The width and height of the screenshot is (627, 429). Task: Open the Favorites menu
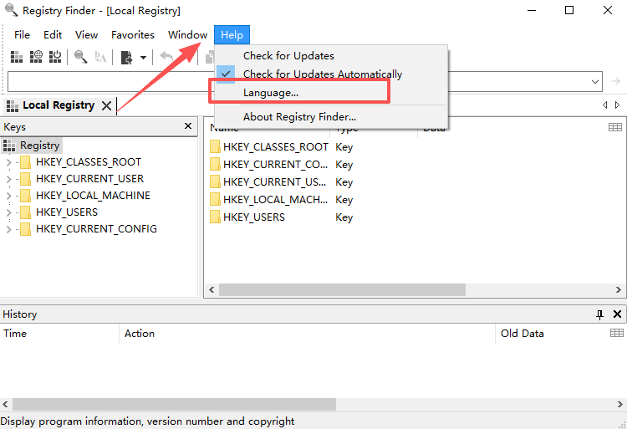click(x=133, y=35)
